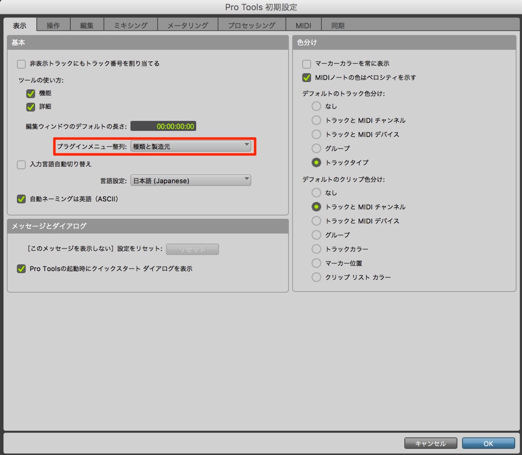Select トラックと MIDI チャンネル for track color coding
522x455 pixels.
pos(316,120)
